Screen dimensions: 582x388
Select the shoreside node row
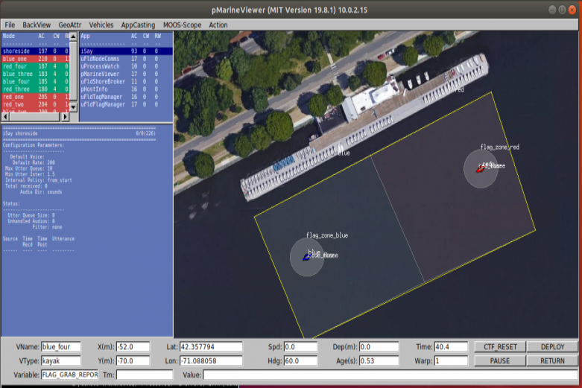click(36, 51)
